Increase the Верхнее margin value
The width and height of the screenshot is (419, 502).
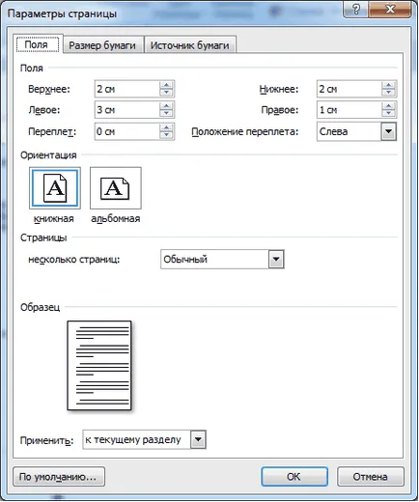click(x=166, y=85)
